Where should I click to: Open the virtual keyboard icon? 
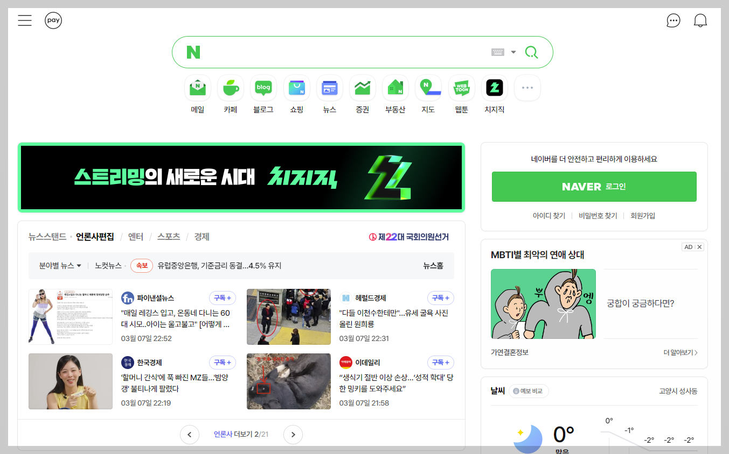tap(498, 52)
